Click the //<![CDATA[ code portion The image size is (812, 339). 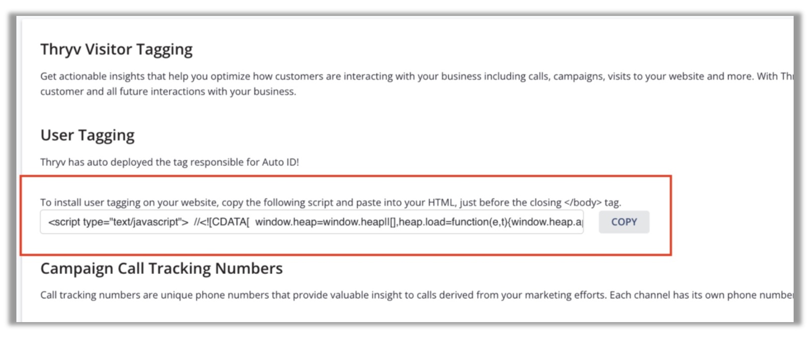coord(222,222)
